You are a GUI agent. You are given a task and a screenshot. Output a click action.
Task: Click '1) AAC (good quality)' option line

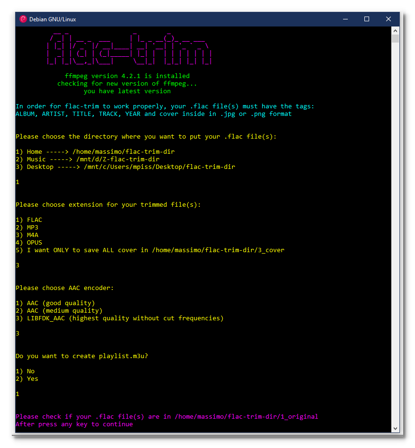click(55, 303)
